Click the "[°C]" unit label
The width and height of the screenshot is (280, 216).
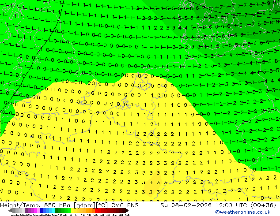pyautogui.click(x=102, y=205)
